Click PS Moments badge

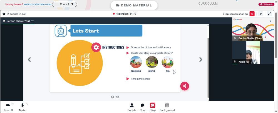coord(266,4)
